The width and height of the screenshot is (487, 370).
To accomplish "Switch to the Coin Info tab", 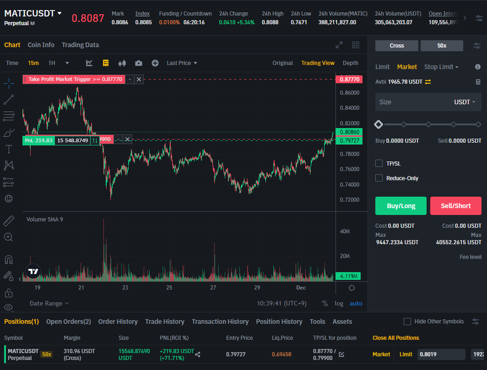I will pyautogui.click(x=41, y=45).
